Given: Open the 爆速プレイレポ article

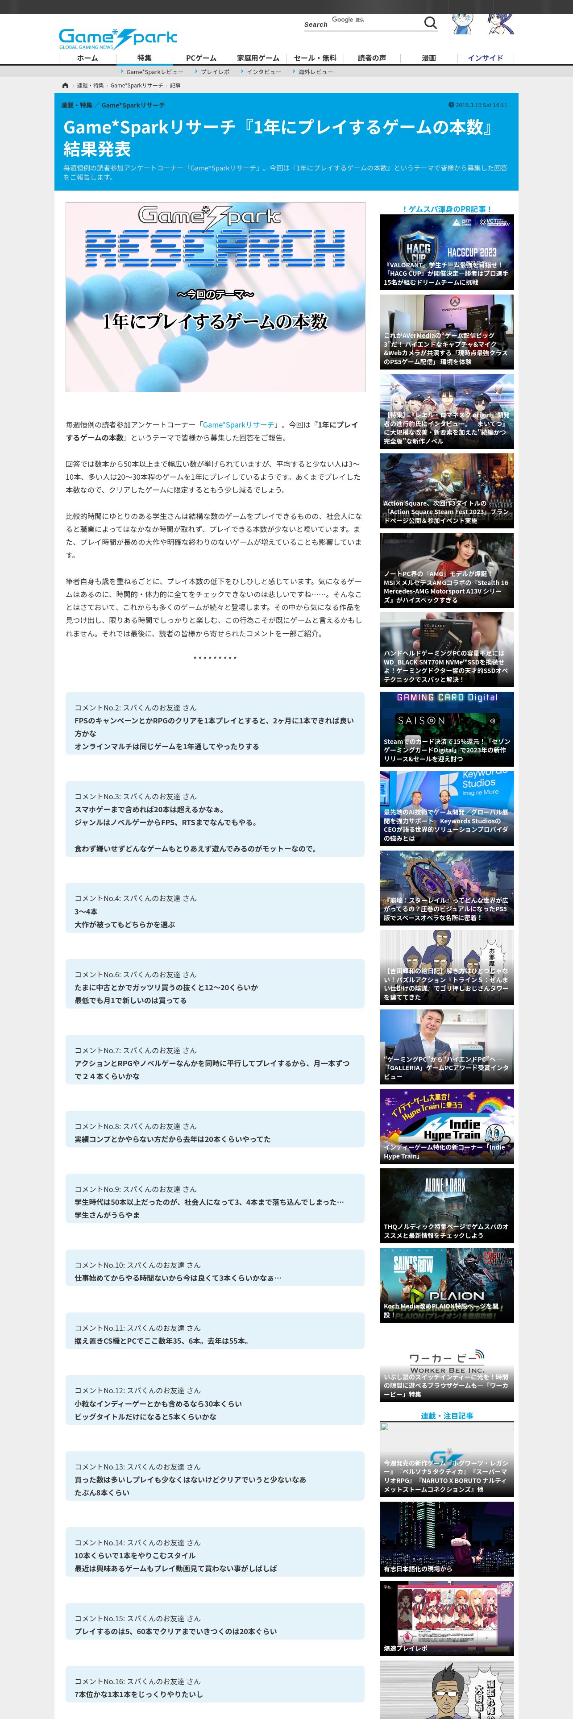Looking at the screenshot, I should coord(447,1619).
